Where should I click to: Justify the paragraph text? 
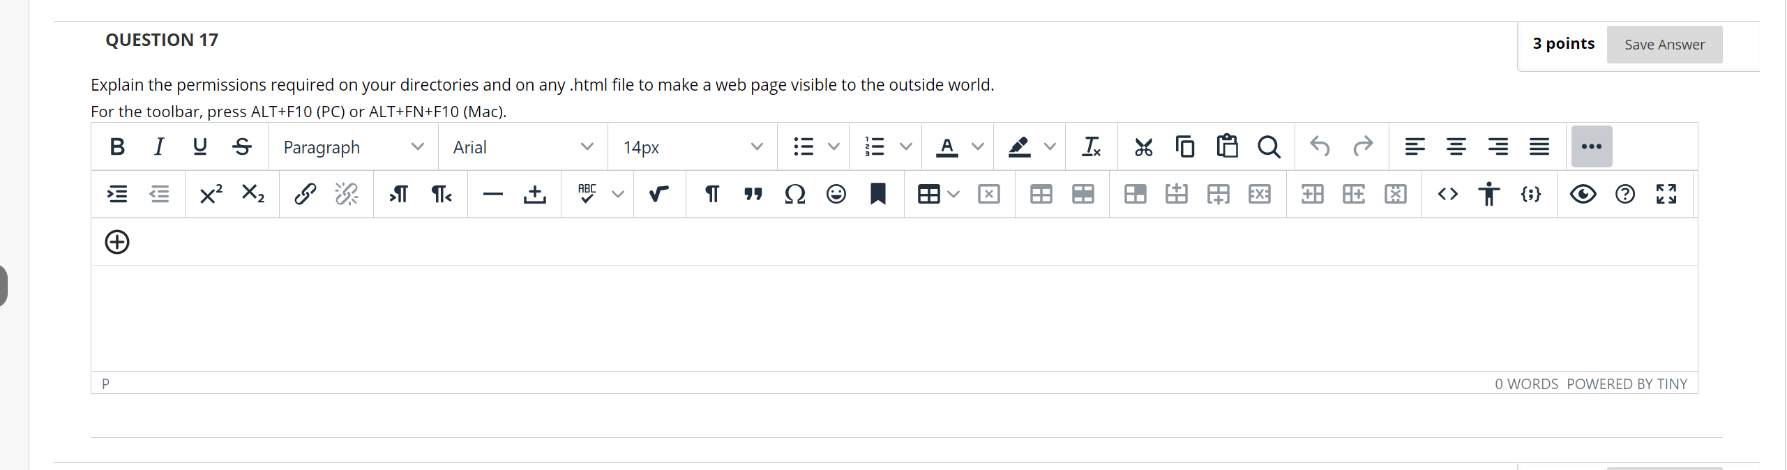[1539, 146]
